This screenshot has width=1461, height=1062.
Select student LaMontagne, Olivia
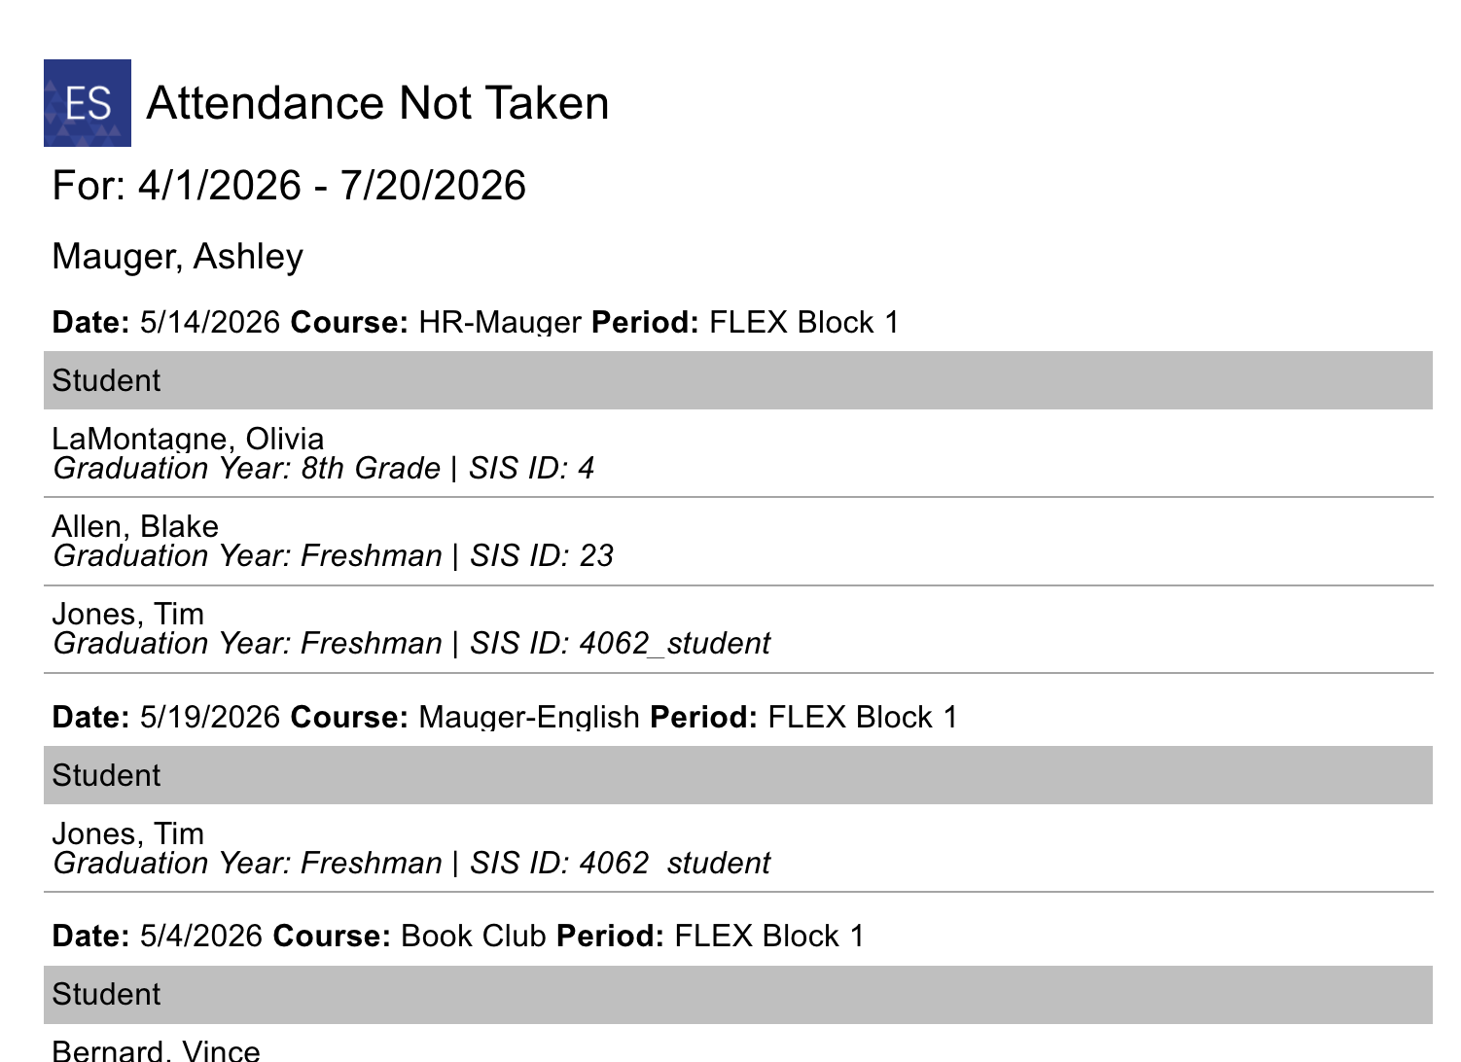click(188, 439)
